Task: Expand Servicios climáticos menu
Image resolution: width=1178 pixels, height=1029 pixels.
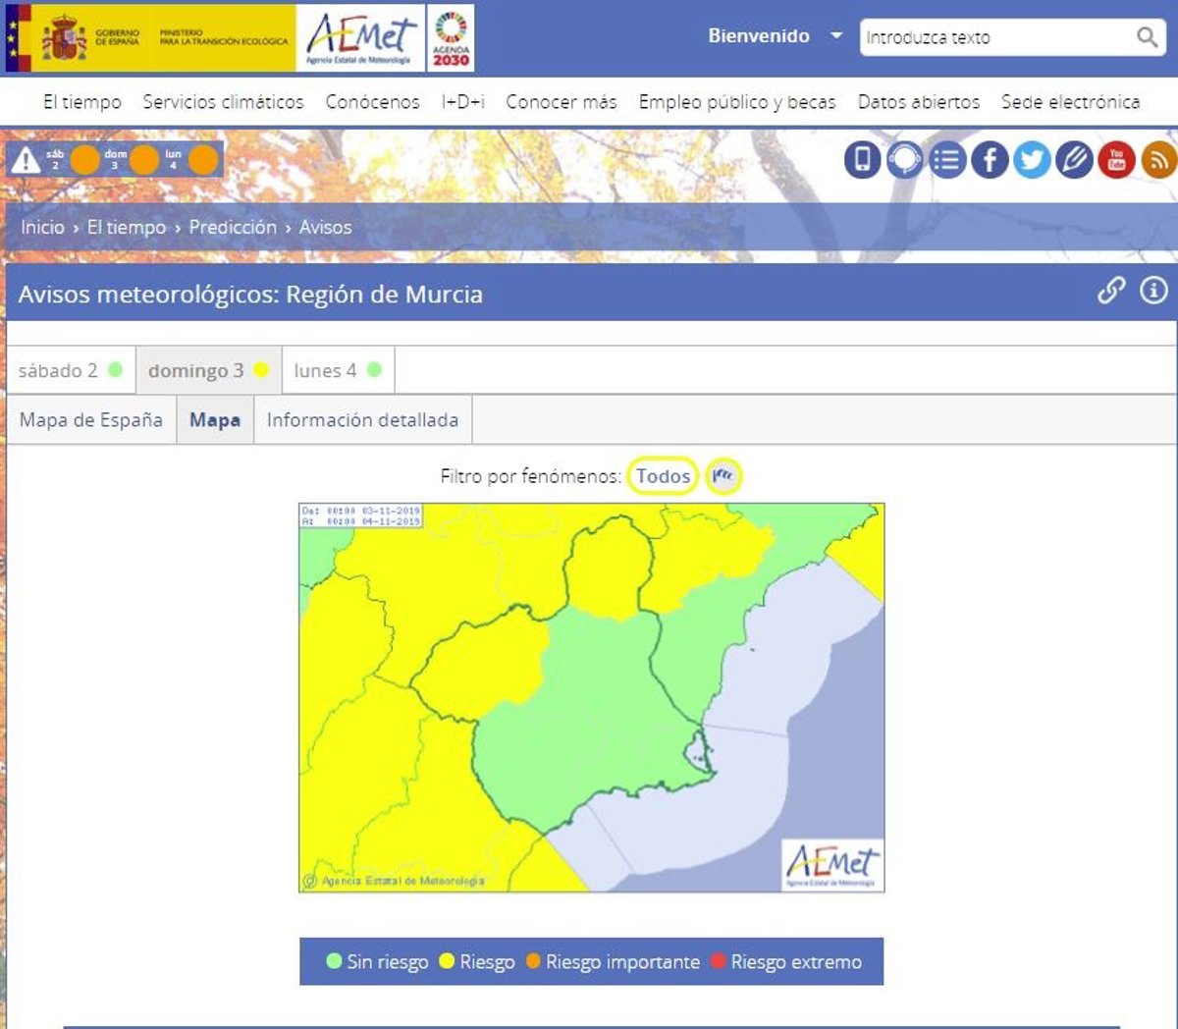Action: coord(223,102)
